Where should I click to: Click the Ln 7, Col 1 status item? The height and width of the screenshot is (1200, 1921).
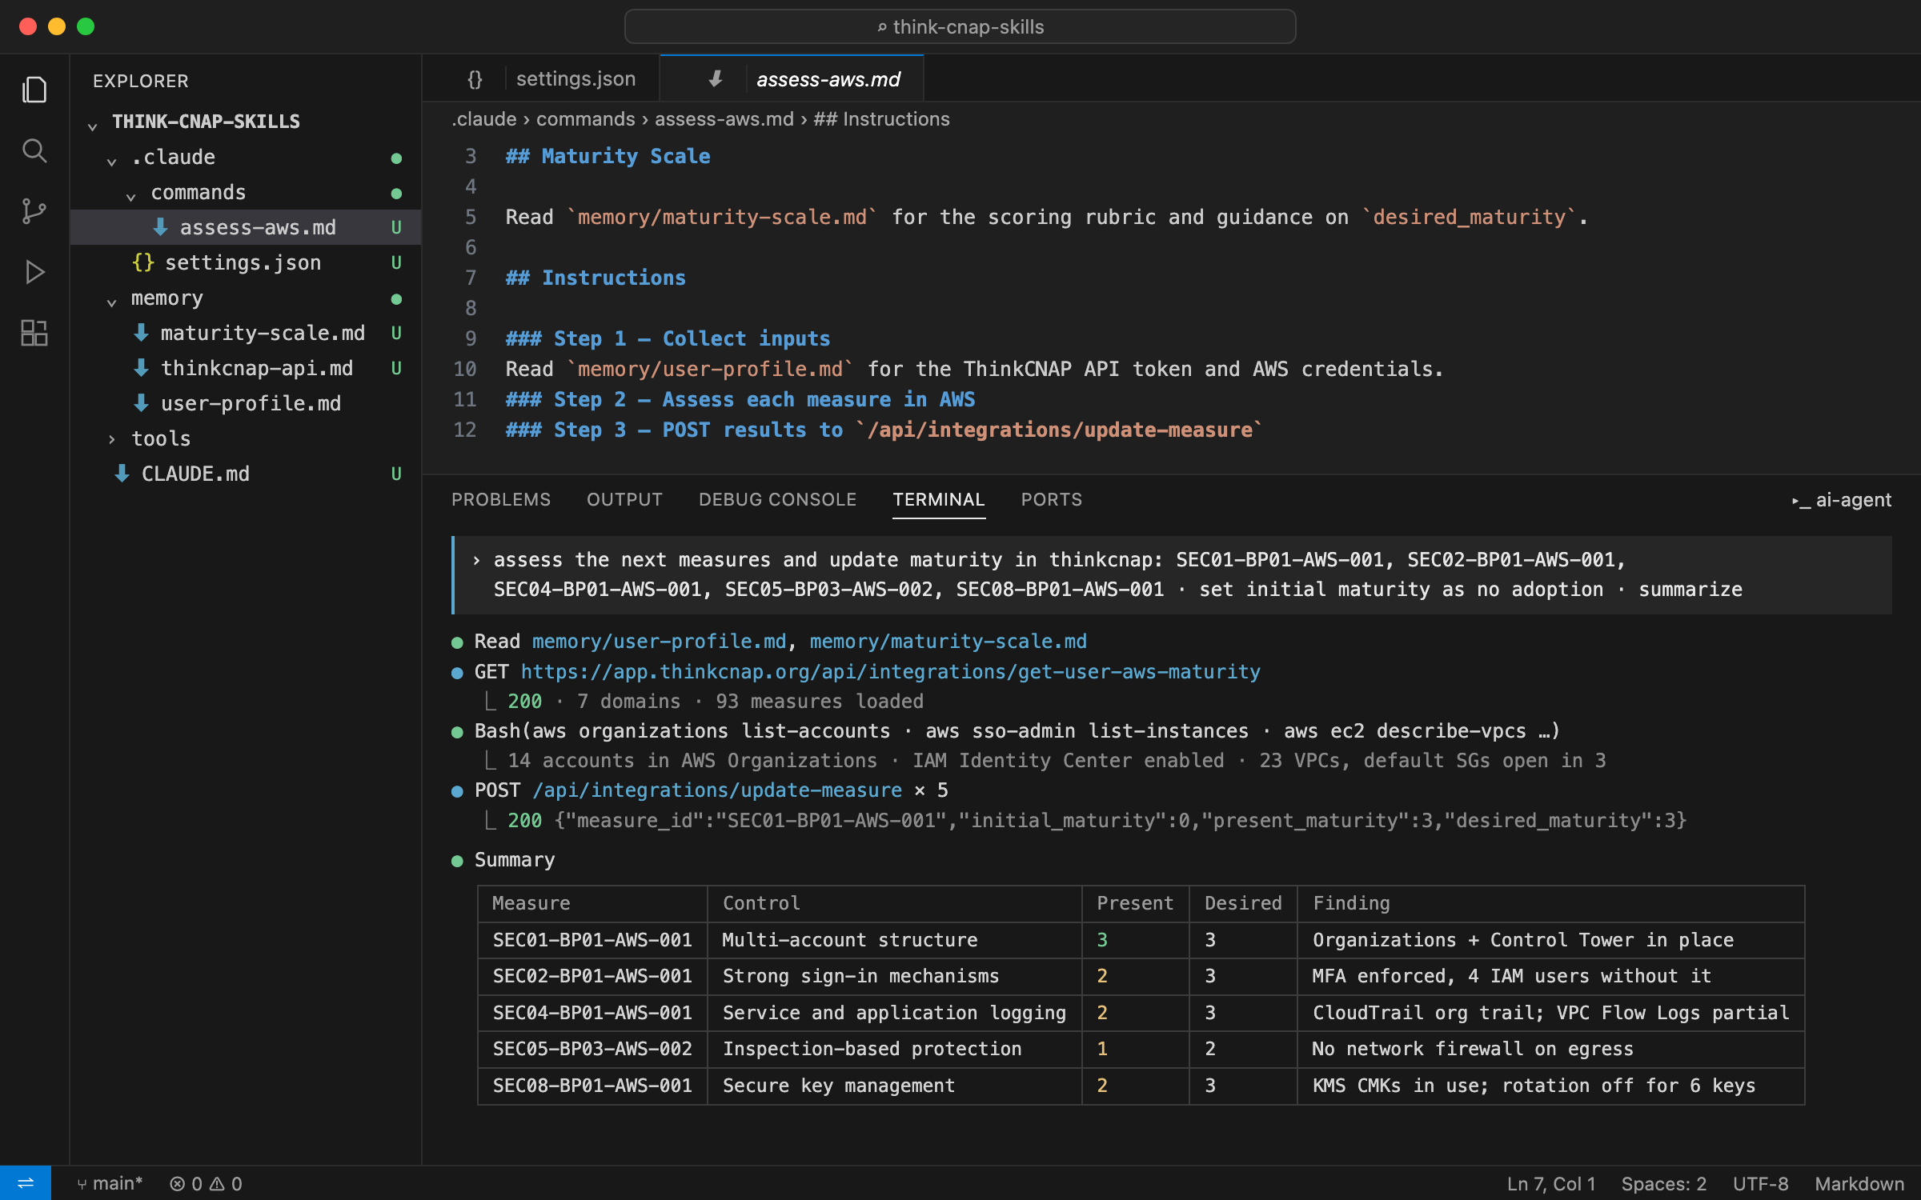(x=1551, y=1183)
